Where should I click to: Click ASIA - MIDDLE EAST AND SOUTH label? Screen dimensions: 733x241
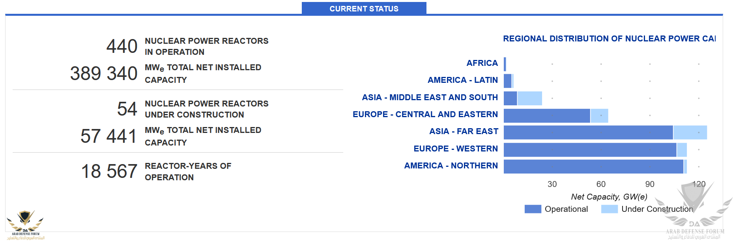click(x=430, y=97)
